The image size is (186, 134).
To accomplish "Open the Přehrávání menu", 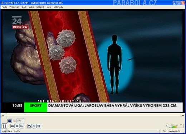I will (x=14, y=7).
